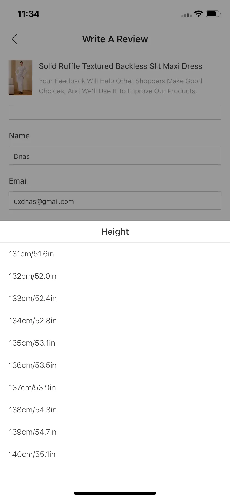This screenshot has height=499, width=230.
Task: Tap the Height sheet header
Action: (115, 232)
